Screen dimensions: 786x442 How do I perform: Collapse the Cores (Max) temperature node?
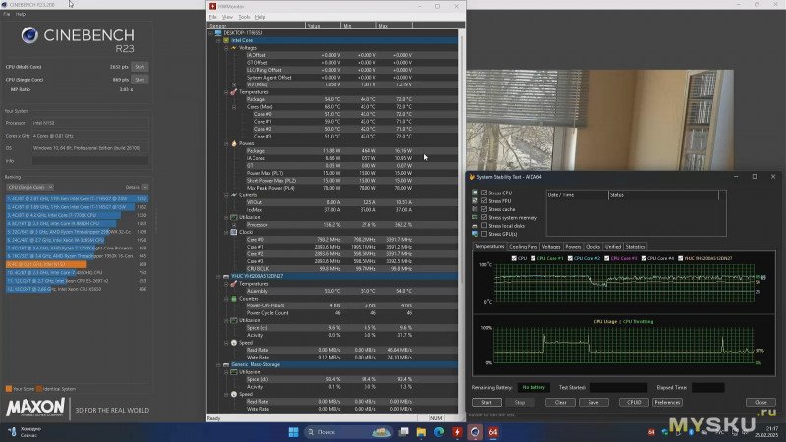[x=234, y=107]
